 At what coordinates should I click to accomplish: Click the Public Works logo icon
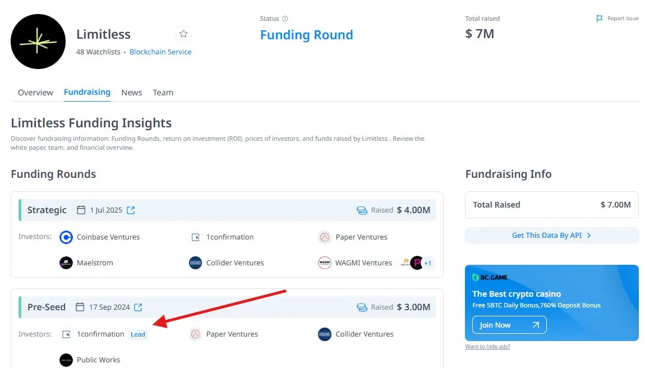(x=66, y=360)
